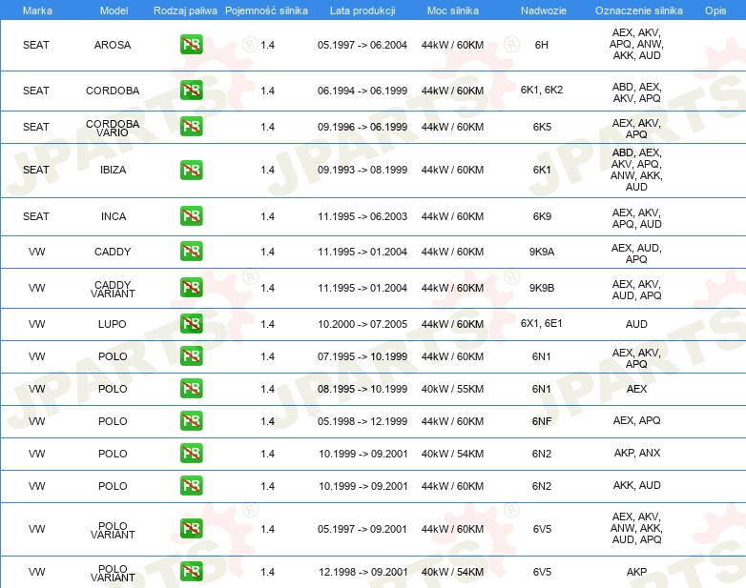Click fuel icon in POLO VARIANT 05.1997 -> 09.2001 row

(191, 529)
